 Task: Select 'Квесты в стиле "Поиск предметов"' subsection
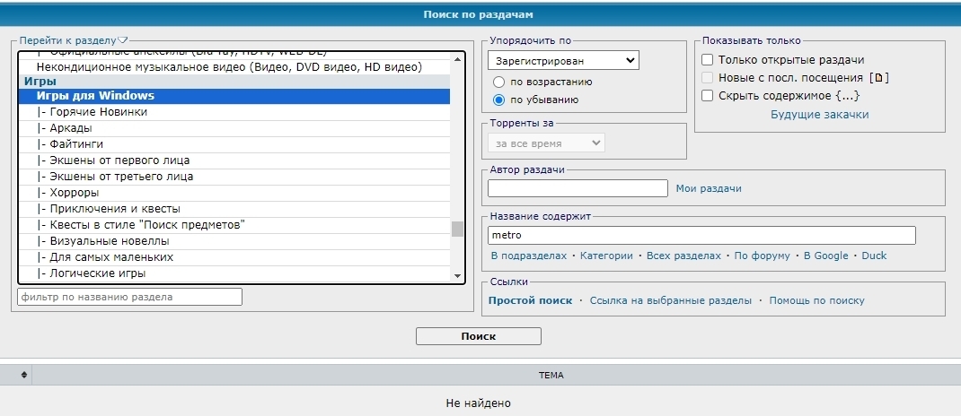click(x=234, y=224)
